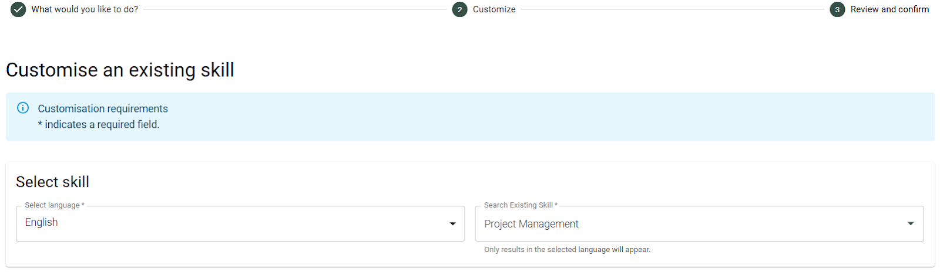This screenshot has height=272, width=940.
Task: Jump to the Review and confirm step
Action: click(x=889, y=9)
